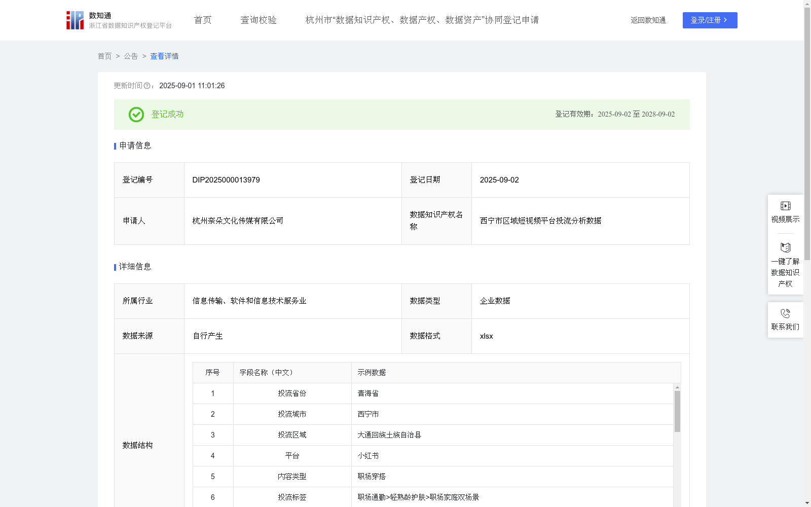Click applicant 杭州奈朵文化传媒有限公司
This screenshot has width=811, height=507.
click(x=238, y=221)
